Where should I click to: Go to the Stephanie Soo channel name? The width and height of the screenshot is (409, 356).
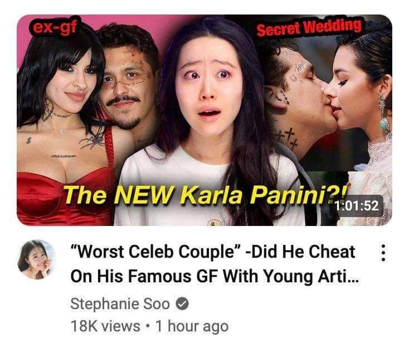pyautogui.click(x=120, y=304)
